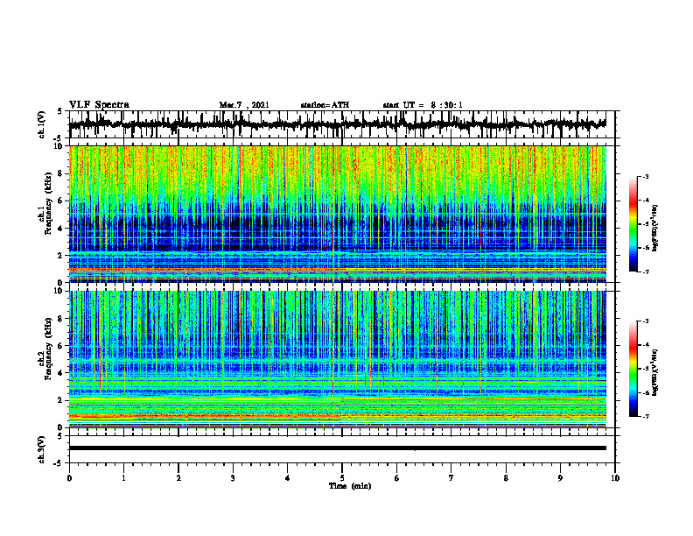Click time axis tick label "8"
This screenshot has width=693, height=536.
pos(506,478)
